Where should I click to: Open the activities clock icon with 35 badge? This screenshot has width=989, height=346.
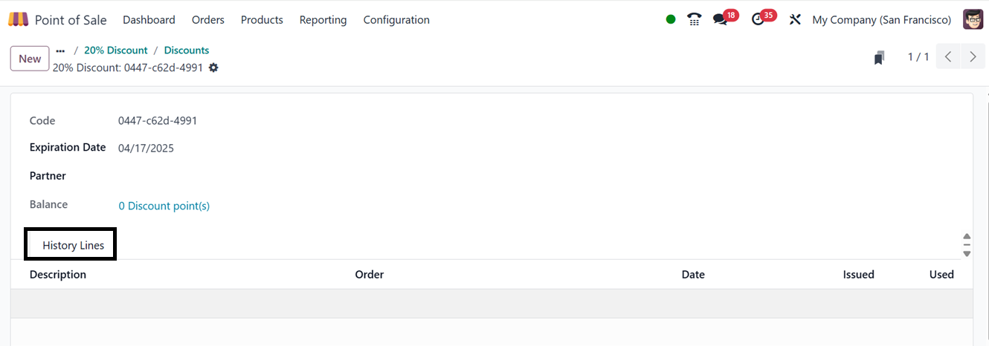758,20
